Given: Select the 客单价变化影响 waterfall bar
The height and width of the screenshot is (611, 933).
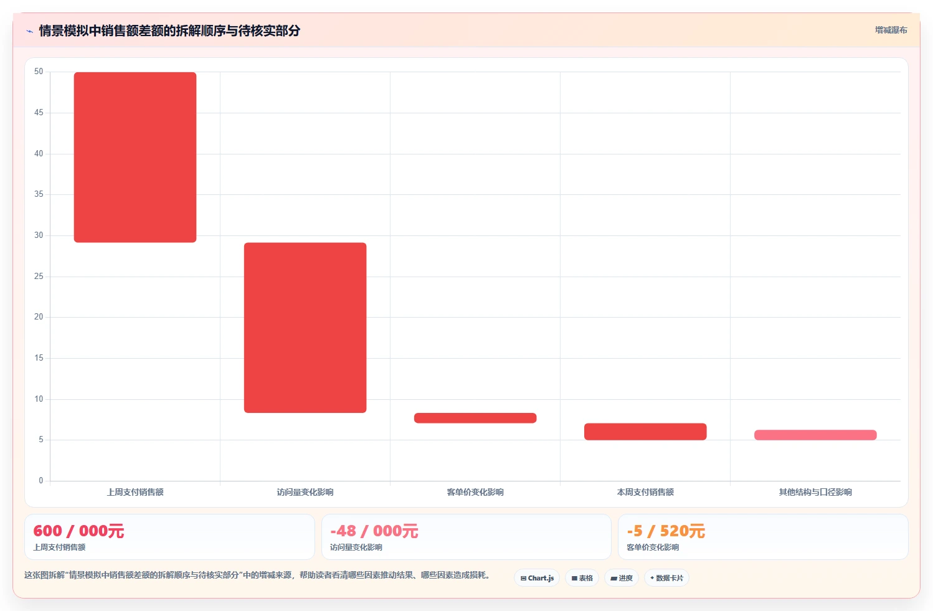Looking at the screenshot, I should pos(475,418).
